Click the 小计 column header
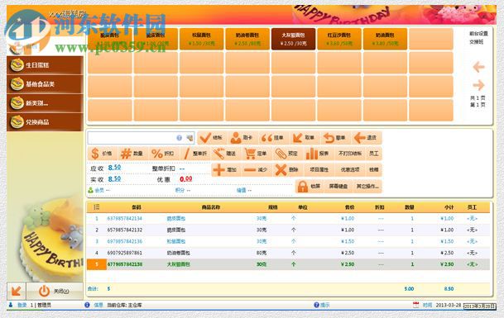Viewport: 504px width, 318px height. [449, 207]
